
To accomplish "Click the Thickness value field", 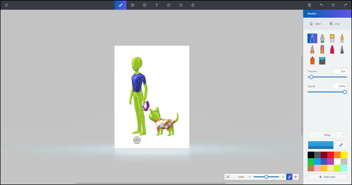I will pos(340,71).
